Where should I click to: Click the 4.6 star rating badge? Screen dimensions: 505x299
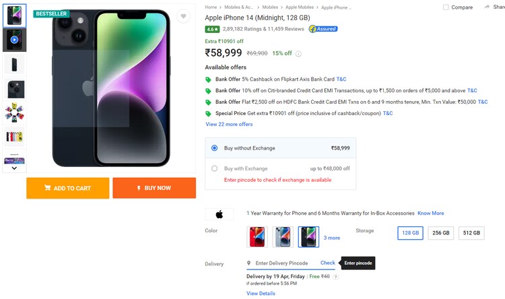point(212,29)
